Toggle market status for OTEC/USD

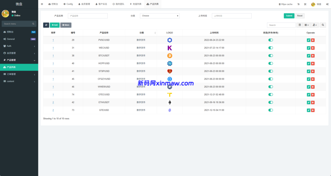[x=271, y=94]
